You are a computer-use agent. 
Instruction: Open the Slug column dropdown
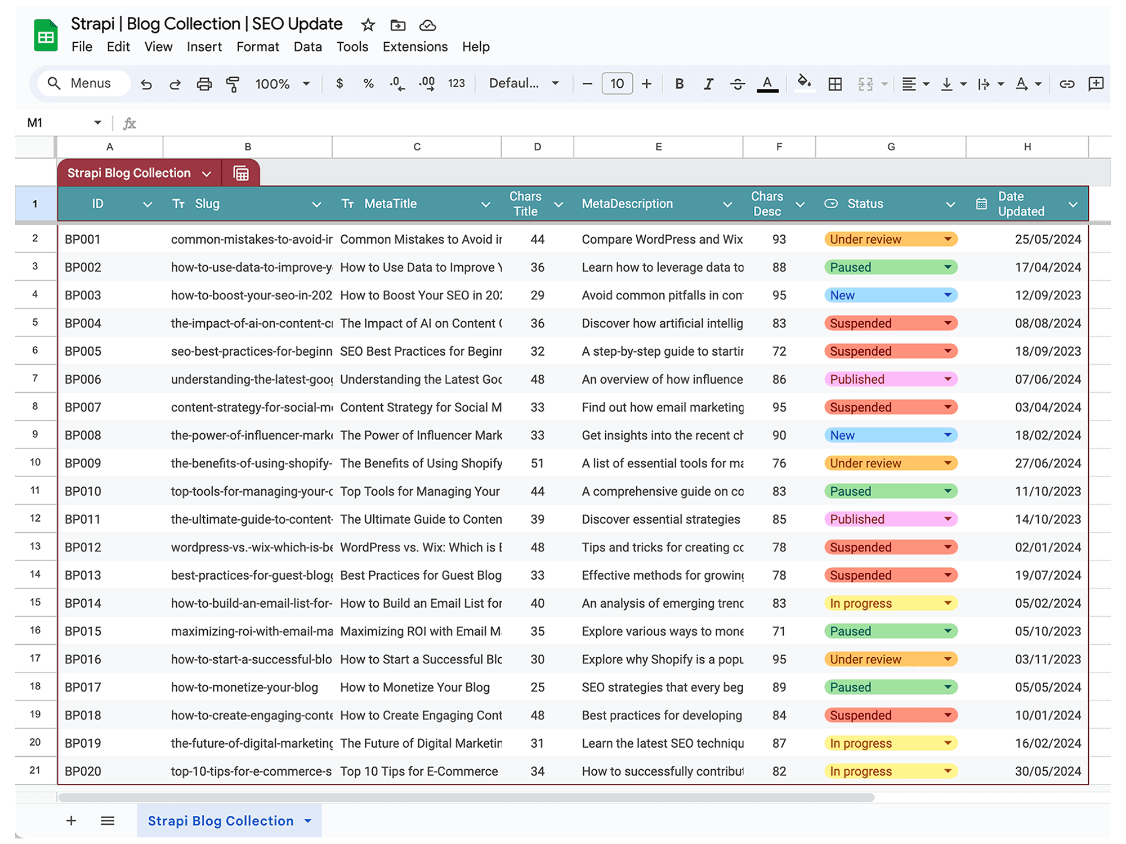click(316, 205)
